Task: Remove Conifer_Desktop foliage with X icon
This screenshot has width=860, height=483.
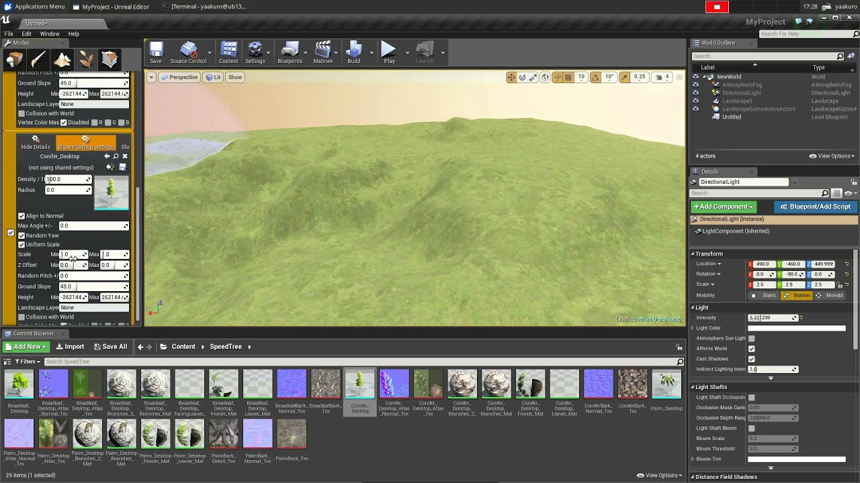Action: [x=125, y=156]
